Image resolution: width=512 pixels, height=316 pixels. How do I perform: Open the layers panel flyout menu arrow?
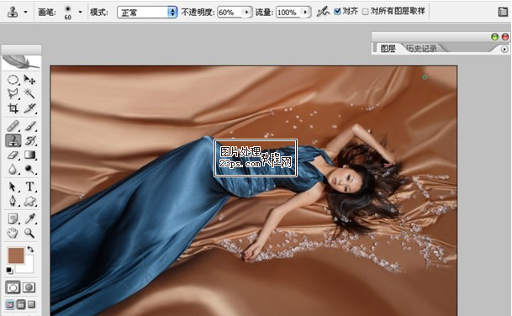coord(504,50)
